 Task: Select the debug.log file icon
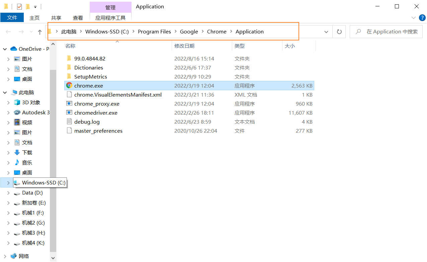point(69,122)
